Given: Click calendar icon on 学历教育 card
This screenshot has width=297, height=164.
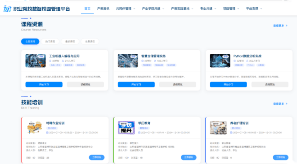Looking at the screenshot, I should coord(139,133).
